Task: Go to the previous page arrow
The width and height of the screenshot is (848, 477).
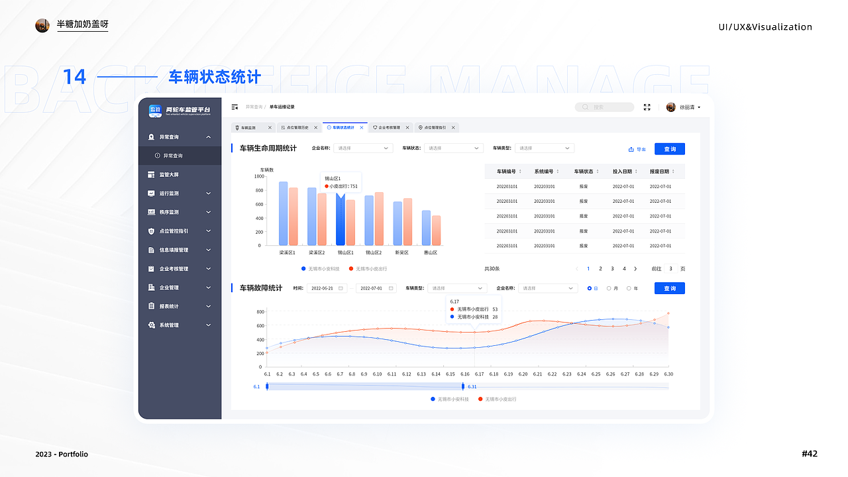Action: click(576, 269)
